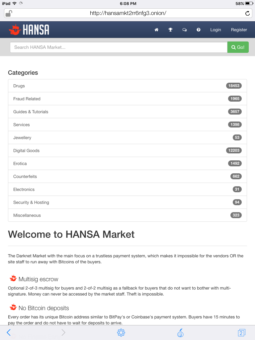Image resolution: width=255 pixels, height=340 pixels.
Task: Open the chat bubbles icon in navbar
Action: 185,30
